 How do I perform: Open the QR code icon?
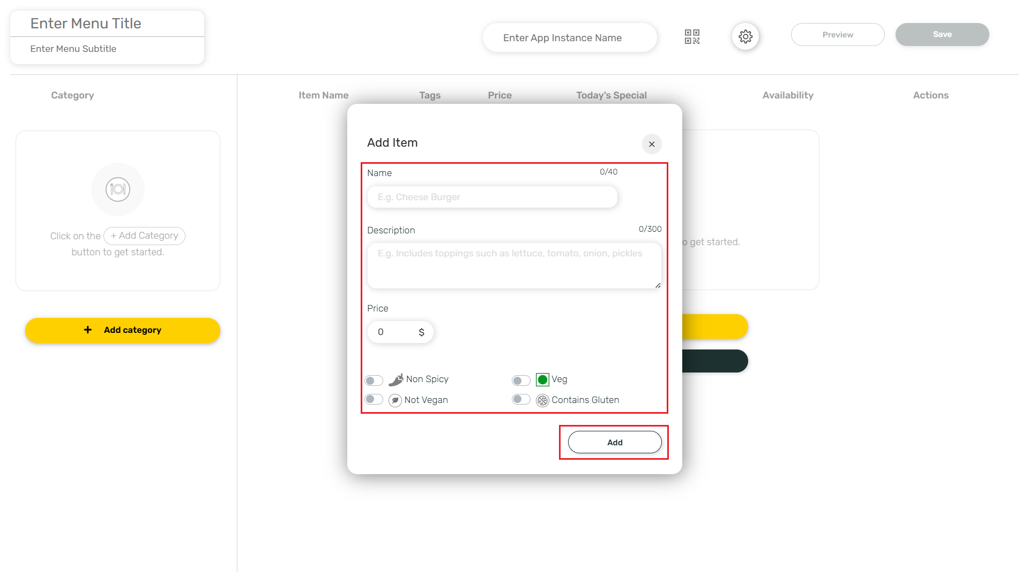coord(692,36)
